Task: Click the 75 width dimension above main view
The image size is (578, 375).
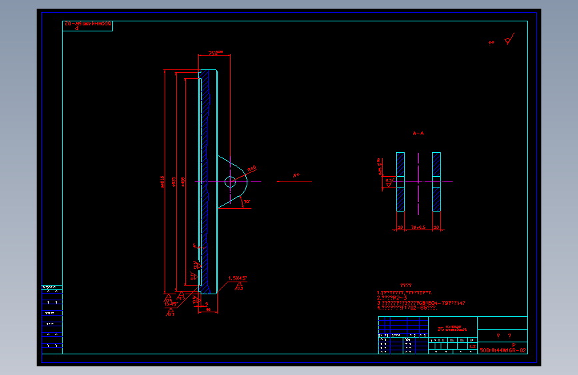Action: (215, 53)
